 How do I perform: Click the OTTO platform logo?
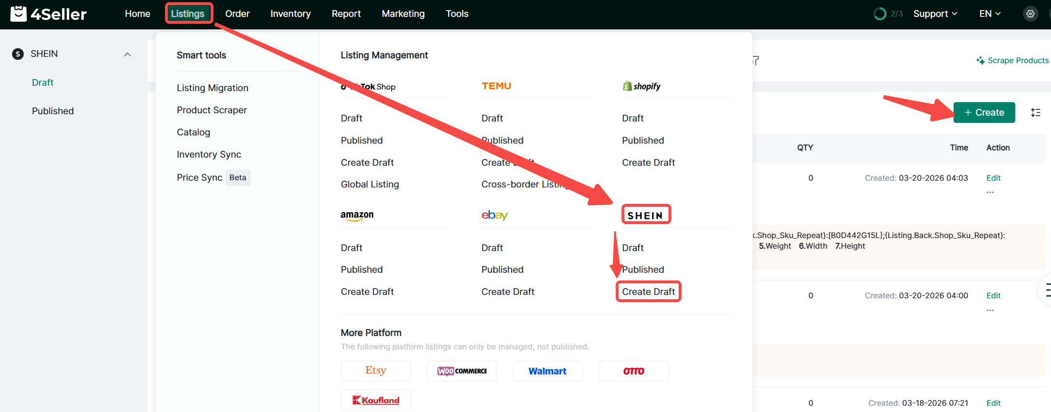click(633, 371)
